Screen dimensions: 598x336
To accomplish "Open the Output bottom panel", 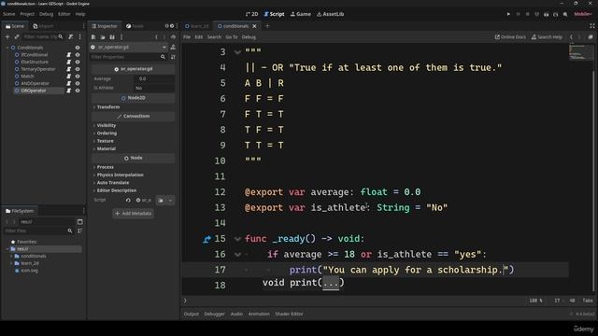I will pos(191,314).
